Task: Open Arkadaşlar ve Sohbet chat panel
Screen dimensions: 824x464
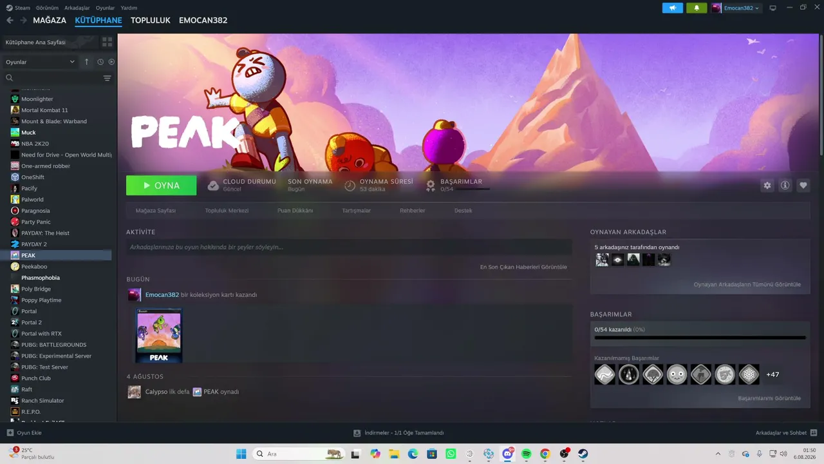Action: point(787,432)
